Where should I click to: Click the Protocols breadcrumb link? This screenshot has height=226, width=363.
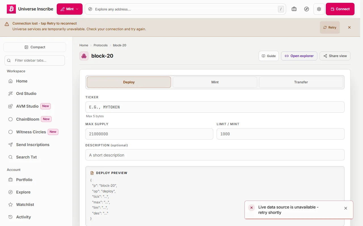coord(101,45)
